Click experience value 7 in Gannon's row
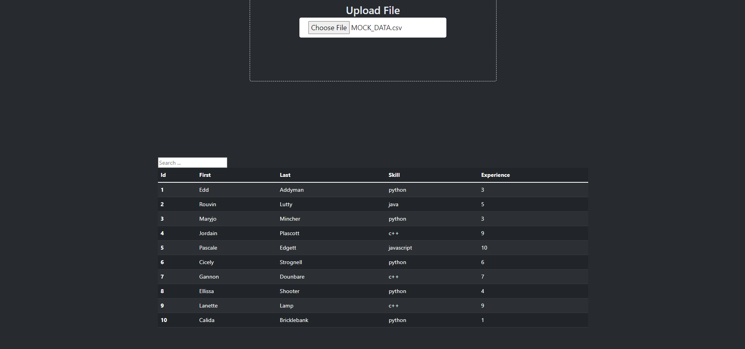Screen dimensions: 745x349 point(482,277)
